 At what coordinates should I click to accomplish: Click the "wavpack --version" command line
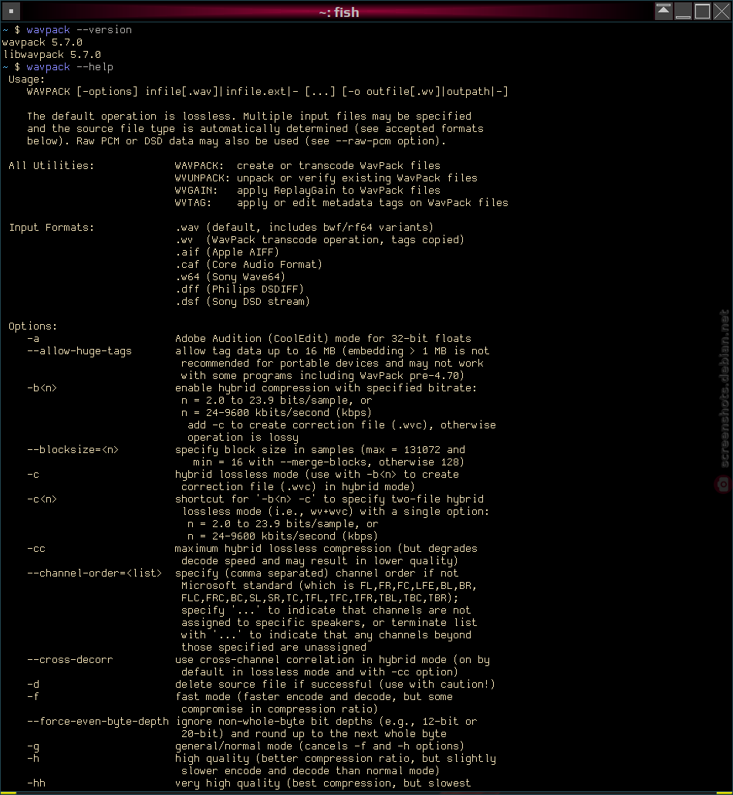[79, 30]
